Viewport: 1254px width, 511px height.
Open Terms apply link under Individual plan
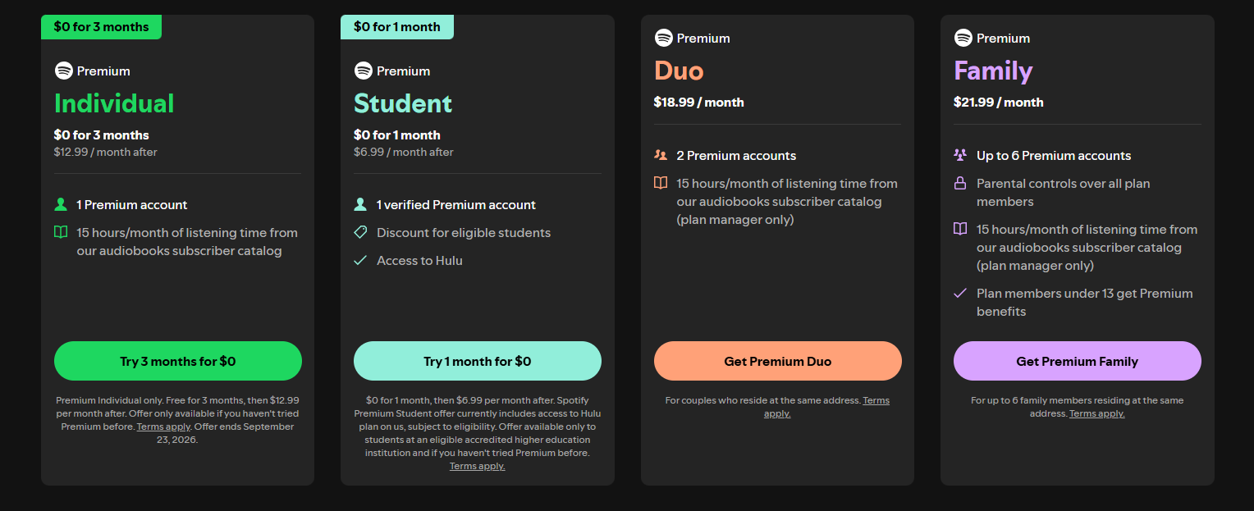pos(163,427)
